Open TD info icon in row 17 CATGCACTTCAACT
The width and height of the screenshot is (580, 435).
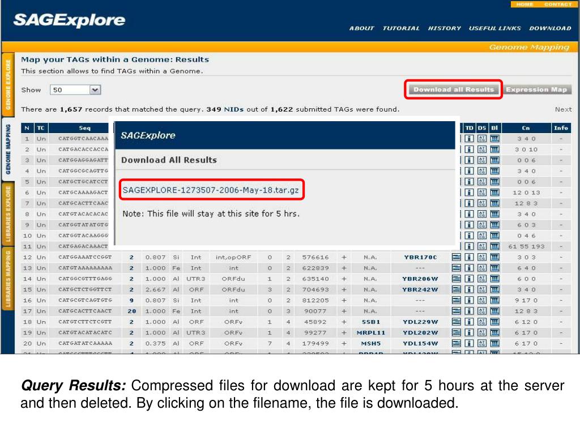coord(469,311)
